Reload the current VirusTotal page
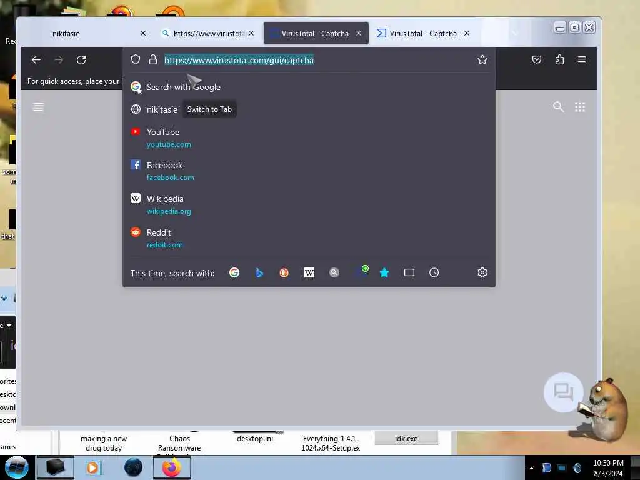This screenshot has width=640, height=480. [x=81, y=60]
